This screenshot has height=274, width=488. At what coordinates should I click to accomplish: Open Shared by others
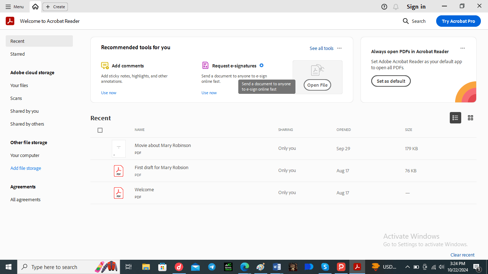(27, 124)
